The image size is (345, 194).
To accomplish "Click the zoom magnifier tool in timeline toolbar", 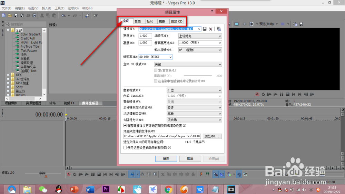I will [155, 174].
